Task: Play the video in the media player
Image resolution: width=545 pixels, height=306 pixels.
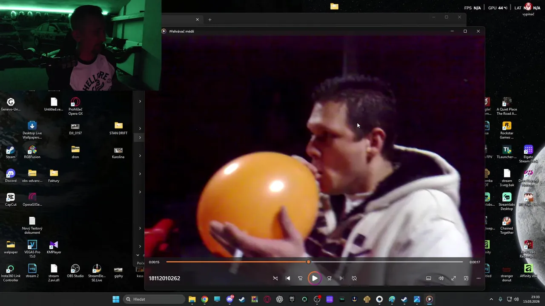Action: (x=314, y=278)
